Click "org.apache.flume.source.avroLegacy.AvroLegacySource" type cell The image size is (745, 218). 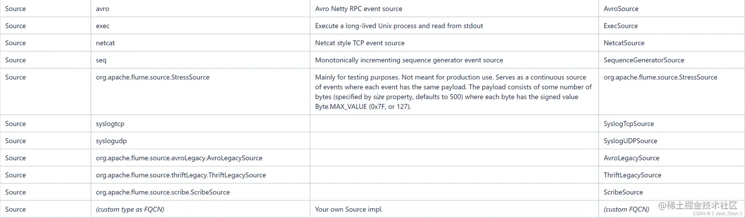(179, 158)
